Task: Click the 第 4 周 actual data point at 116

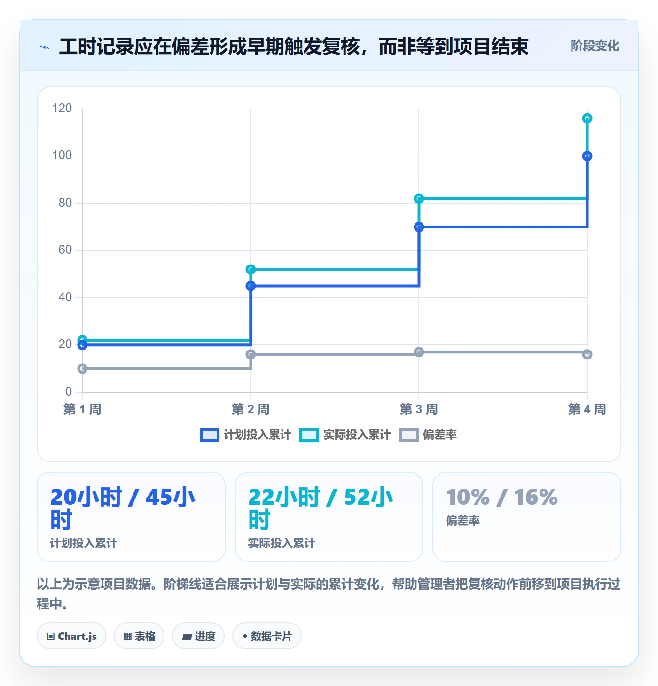Action: point(587,118)
